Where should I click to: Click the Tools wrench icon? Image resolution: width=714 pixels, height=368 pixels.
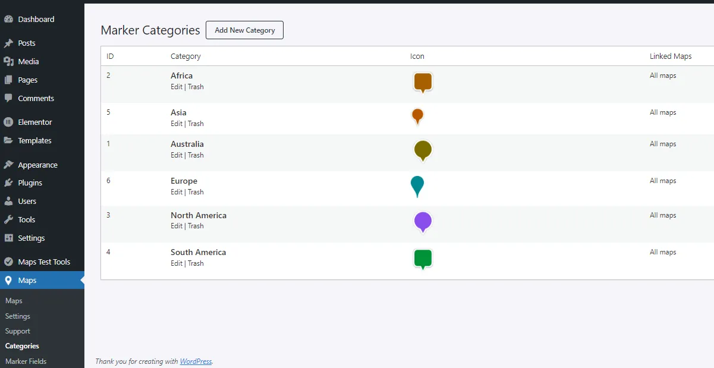8,219
